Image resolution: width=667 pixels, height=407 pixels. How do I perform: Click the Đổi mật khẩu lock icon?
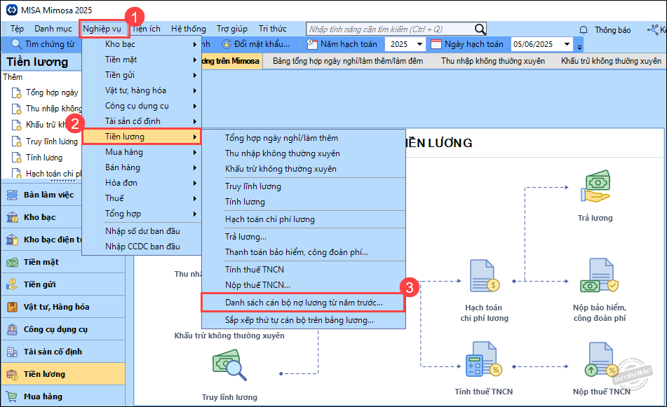tap(227, 44)
